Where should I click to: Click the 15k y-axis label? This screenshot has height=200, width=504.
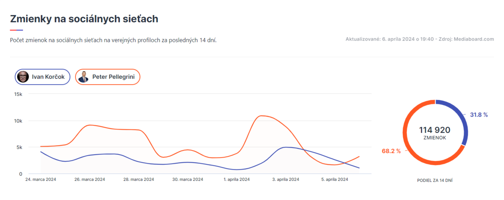[x=18, y=94]
